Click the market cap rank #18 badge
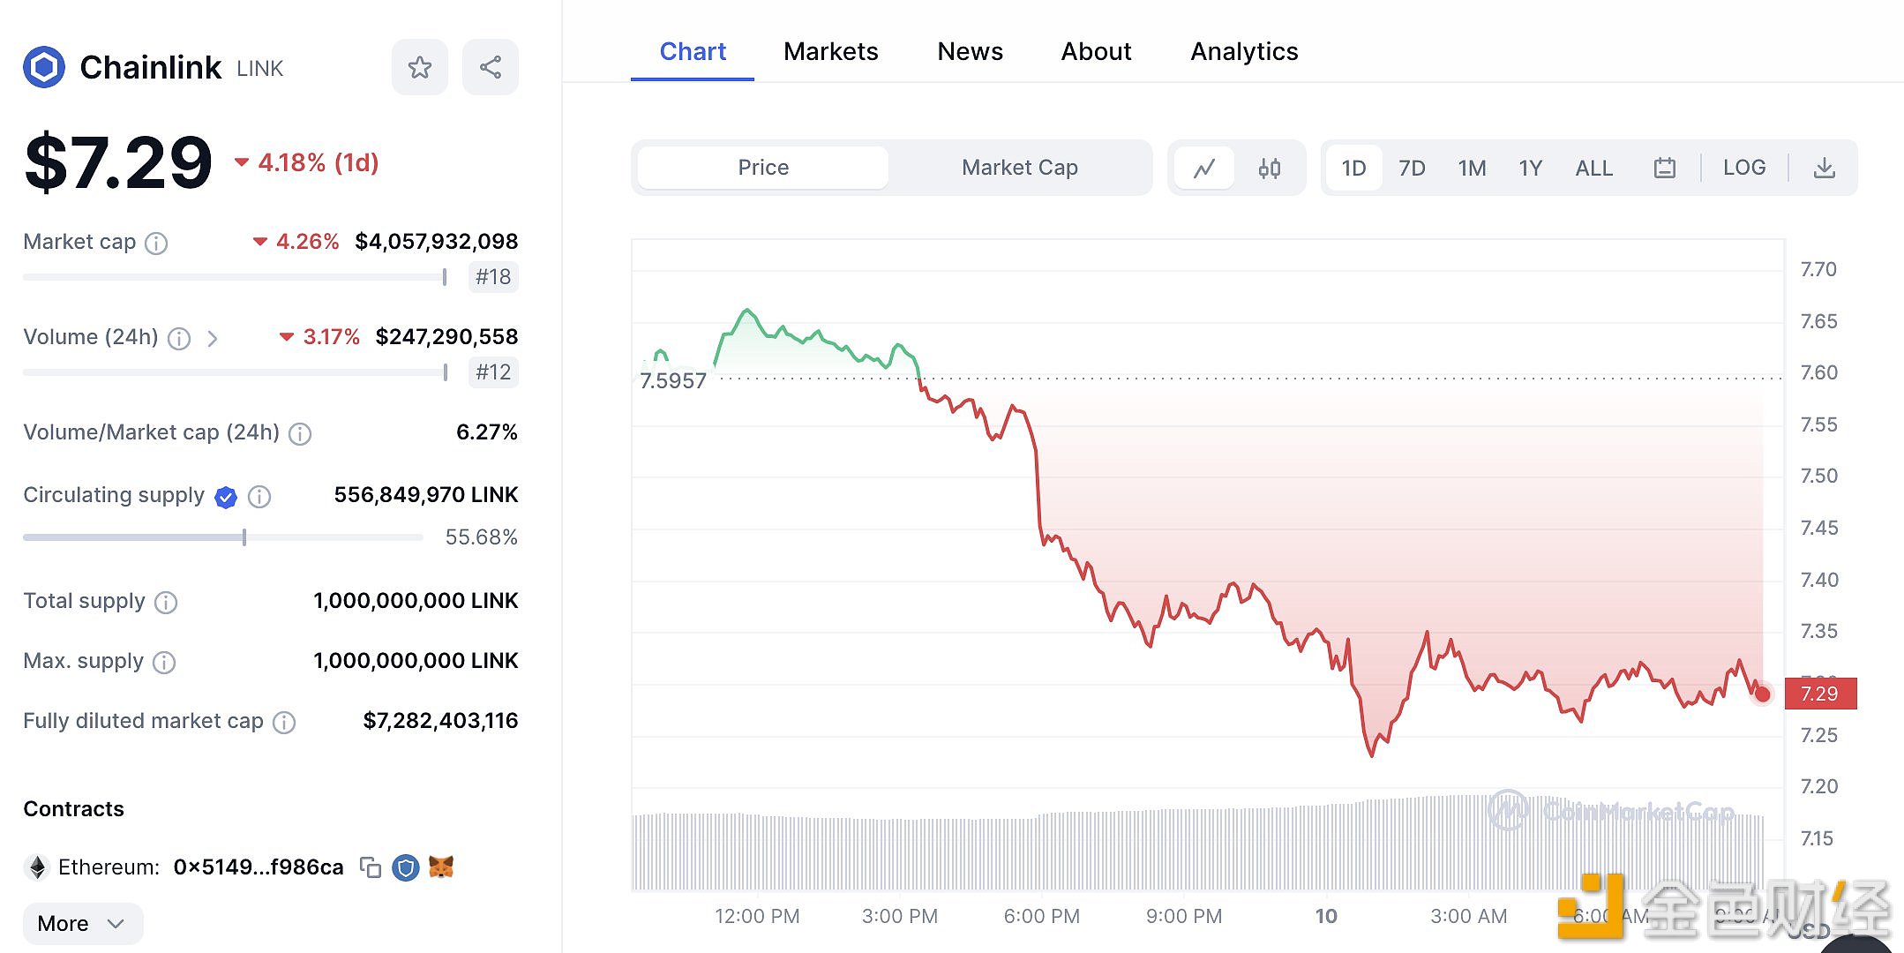Screen dimensions: 1904x953 pyautogui.click(x=493, y=277)
